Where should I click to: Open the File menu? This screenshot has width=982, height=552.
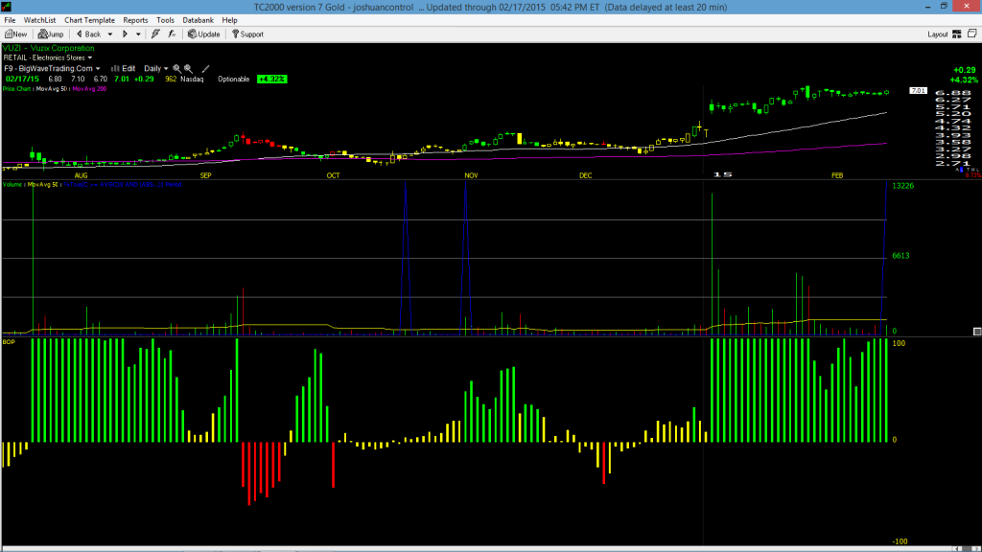(x=10, y=20)
